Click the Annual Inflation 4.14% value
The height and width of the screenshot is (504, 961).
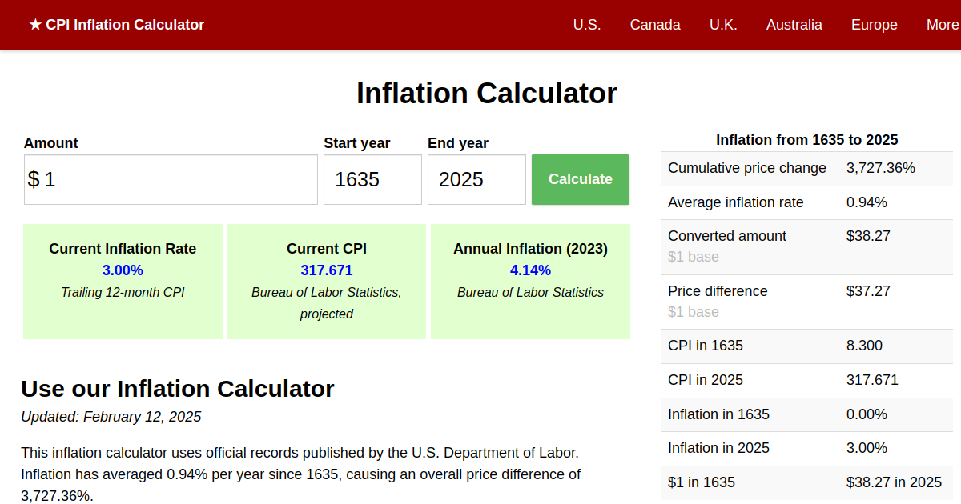pos(530,270)
